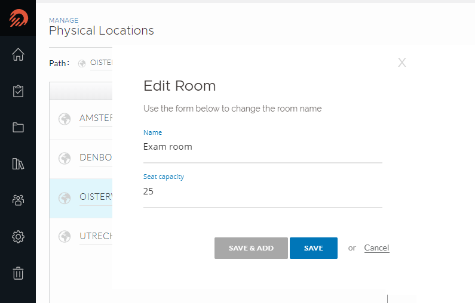Screen dimensions: 475x303
Task: Select the highlighted Oisterwijk location row
Action: point(81,198)
